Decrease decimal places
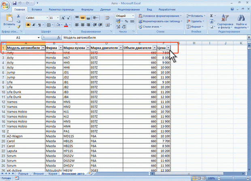Image resolution: width=251 pixels, height=181 pixels. pos(124,27)
